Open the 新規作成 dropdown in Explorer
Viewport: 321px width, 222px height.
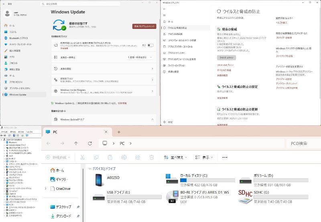(58, 157)
